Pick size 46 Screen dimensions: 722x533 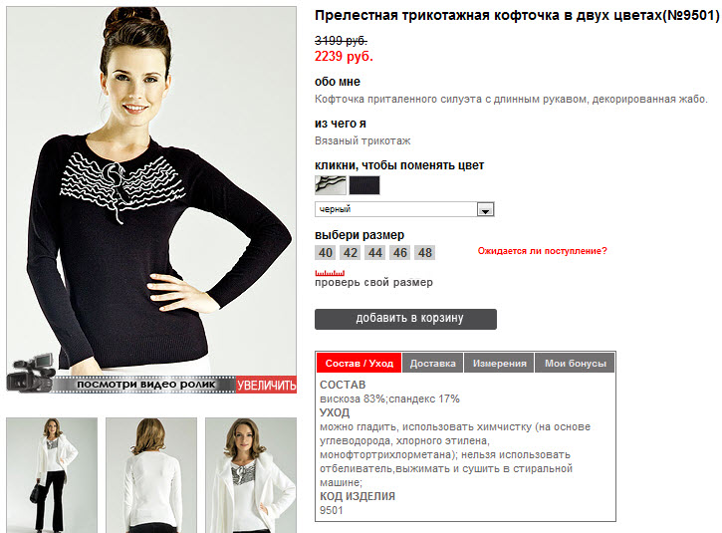pos(399,252)
